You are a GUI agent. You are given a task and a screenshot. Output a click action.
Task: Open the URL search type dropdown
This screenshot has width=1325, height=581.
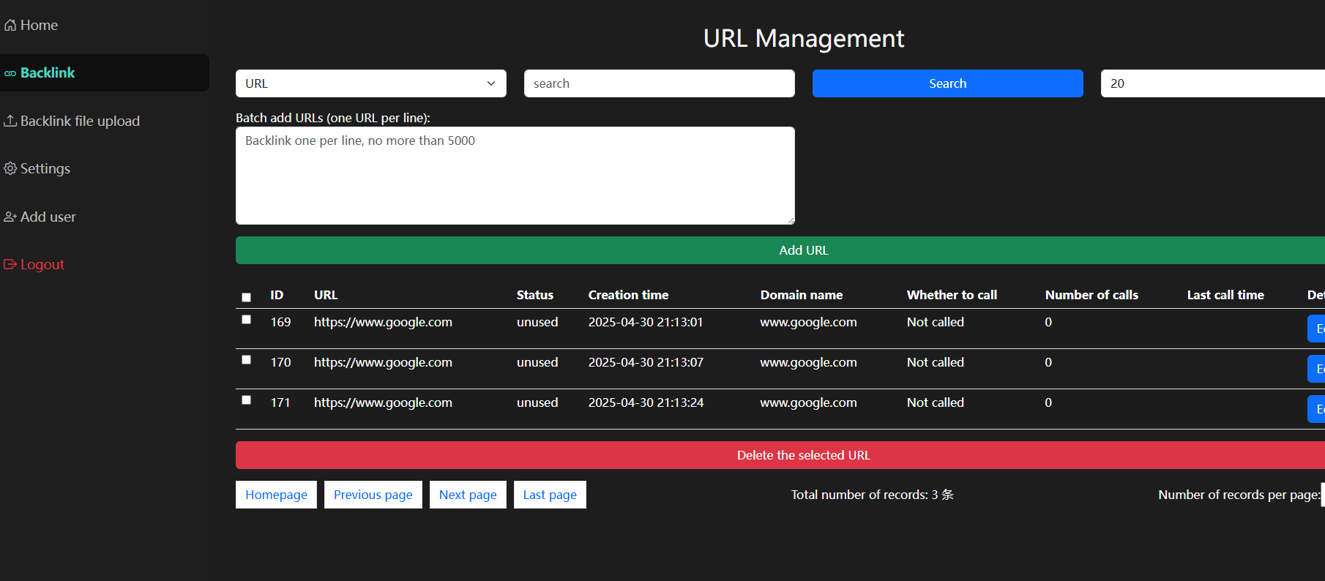pyautogui.click(x=370, y=83)
